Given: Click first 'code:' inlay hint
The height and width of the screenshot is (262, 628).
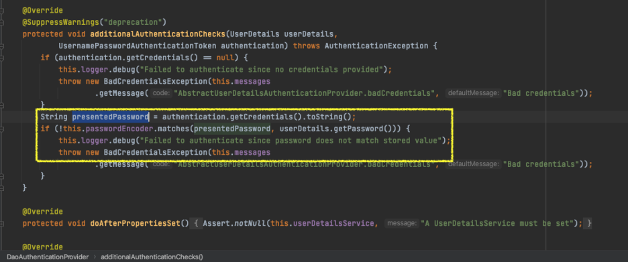Looking at the screenshot, I should click(162, 93).
